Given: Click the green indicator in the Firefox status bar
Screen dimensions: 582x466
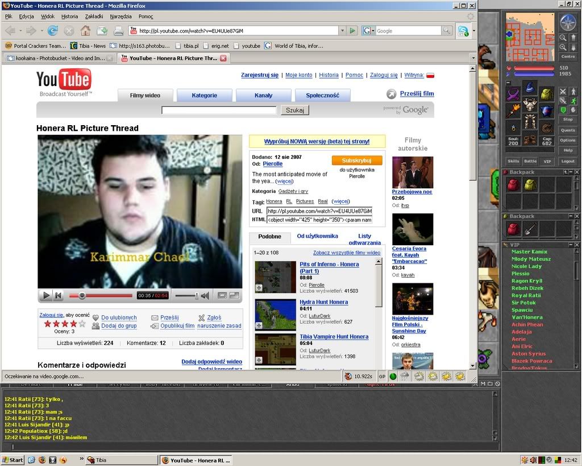Looking at the screenshot, I should pos(393,376).
